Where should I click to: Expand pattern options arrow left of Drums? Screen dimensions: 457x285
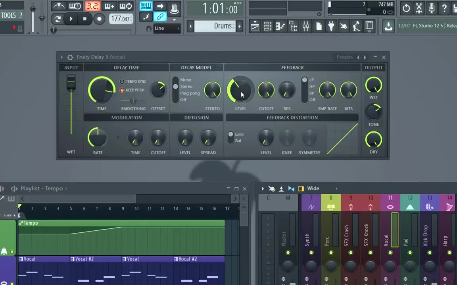(190, 27)
